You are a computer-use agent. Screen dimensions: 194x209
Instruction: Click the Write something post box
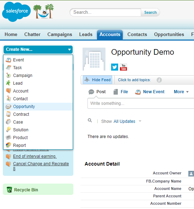(x=141, y=103)
